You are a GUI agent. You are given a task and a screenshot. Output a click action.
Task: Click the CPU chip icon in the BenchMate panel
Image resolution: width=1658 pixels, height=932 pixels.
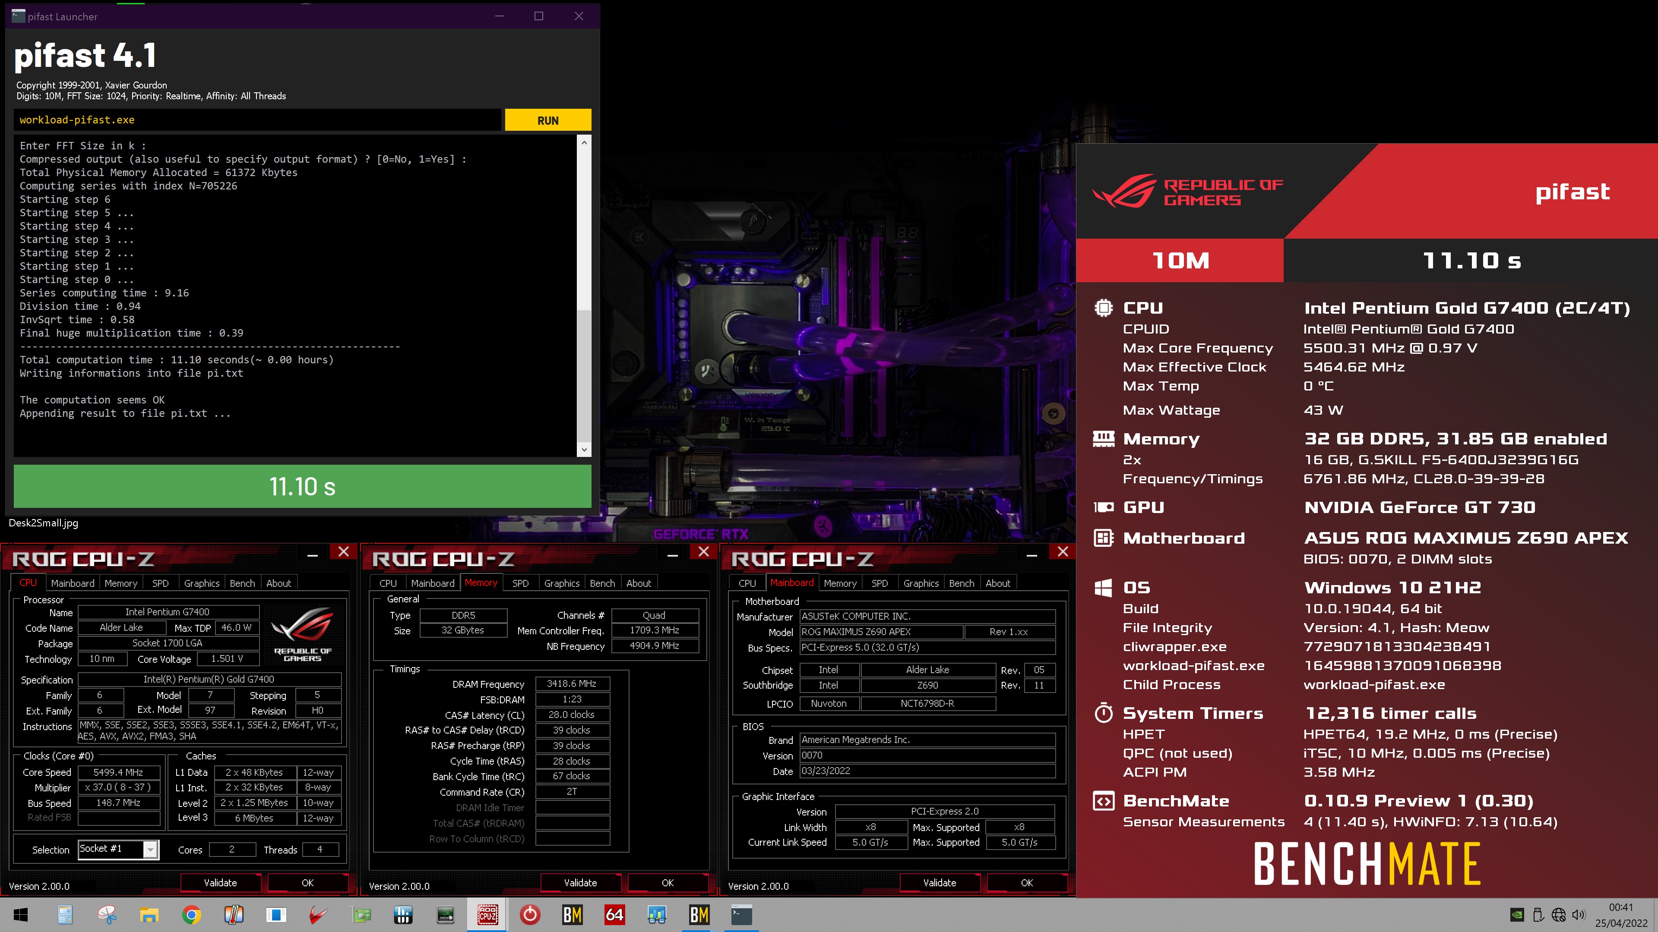click(x=1104, y=308)
